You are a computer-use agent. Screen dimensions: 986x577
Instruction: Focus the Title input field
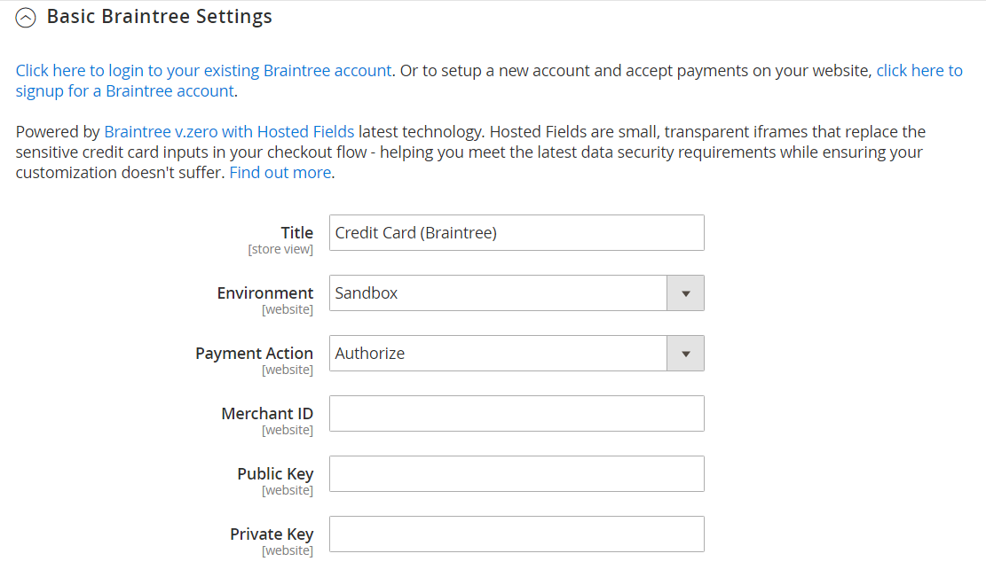tap(517, 233)
